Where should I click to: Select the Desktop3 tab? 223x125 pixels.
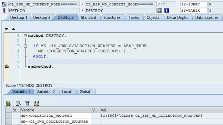click(66, 18)
